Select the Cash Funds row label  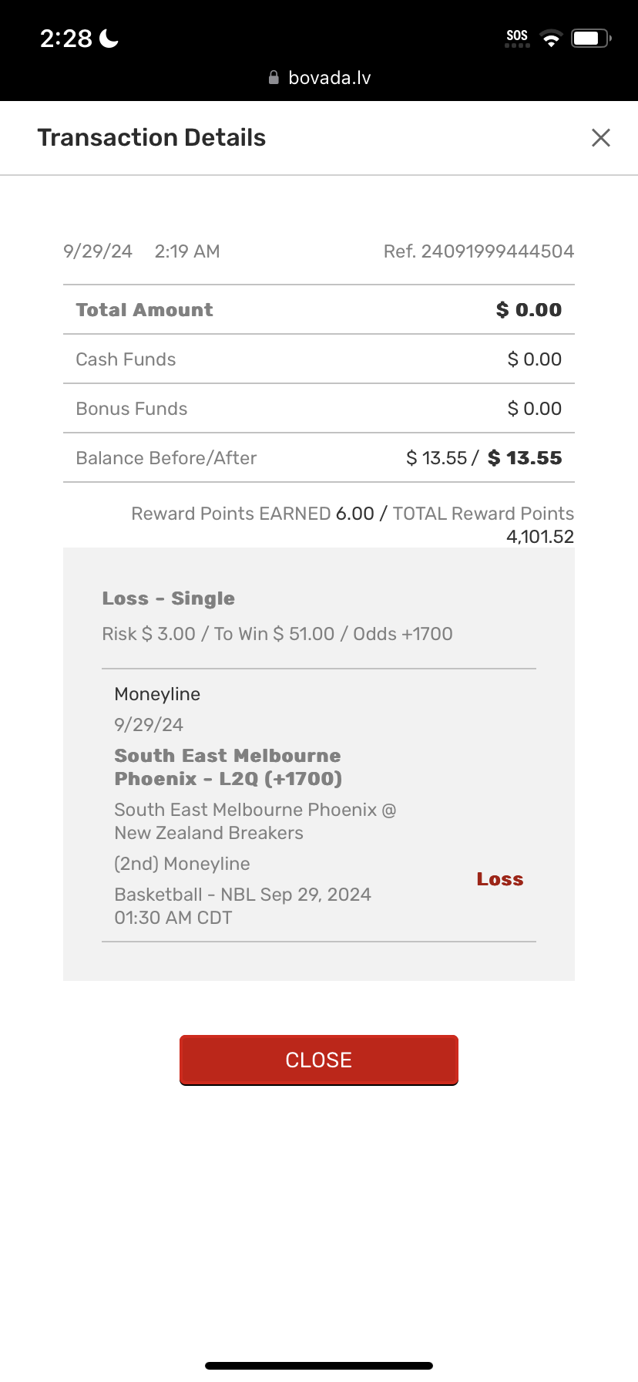[126, 359]
